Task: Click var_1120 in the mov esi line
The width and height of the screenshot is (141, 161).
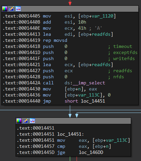Action: (102, 16)
